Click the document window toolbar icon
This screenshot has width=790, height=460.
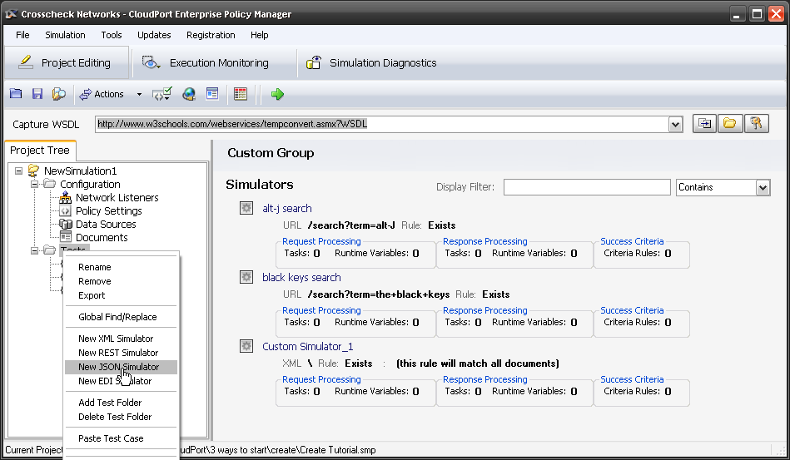pos(212,94)
